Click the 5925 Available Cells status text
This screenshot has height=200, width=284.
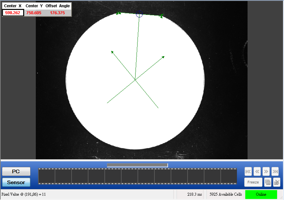[226, 194]
